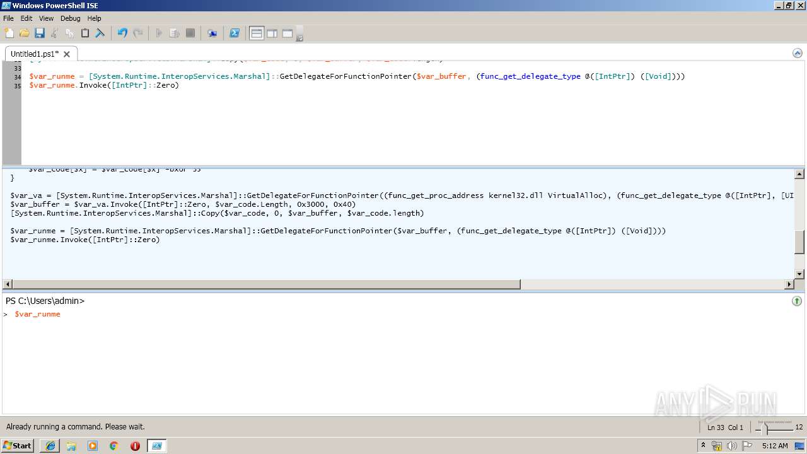Click the 'PS C:\Users\admin>' prompt text

tap(45, 301)
